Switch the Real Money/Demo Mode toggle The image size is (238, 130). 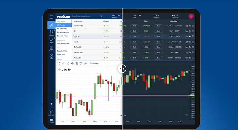51,113
